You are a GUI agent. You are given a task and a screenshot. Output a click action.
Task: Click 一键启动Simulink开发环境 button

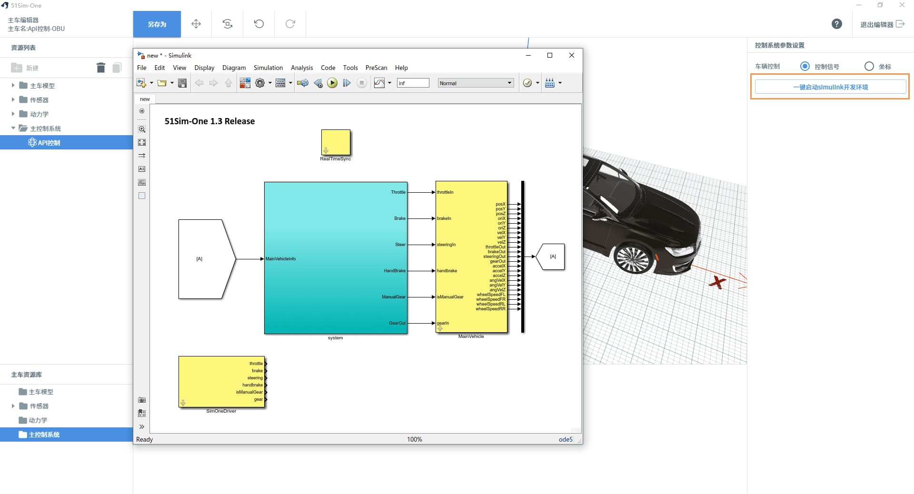[x=830, y=87]
